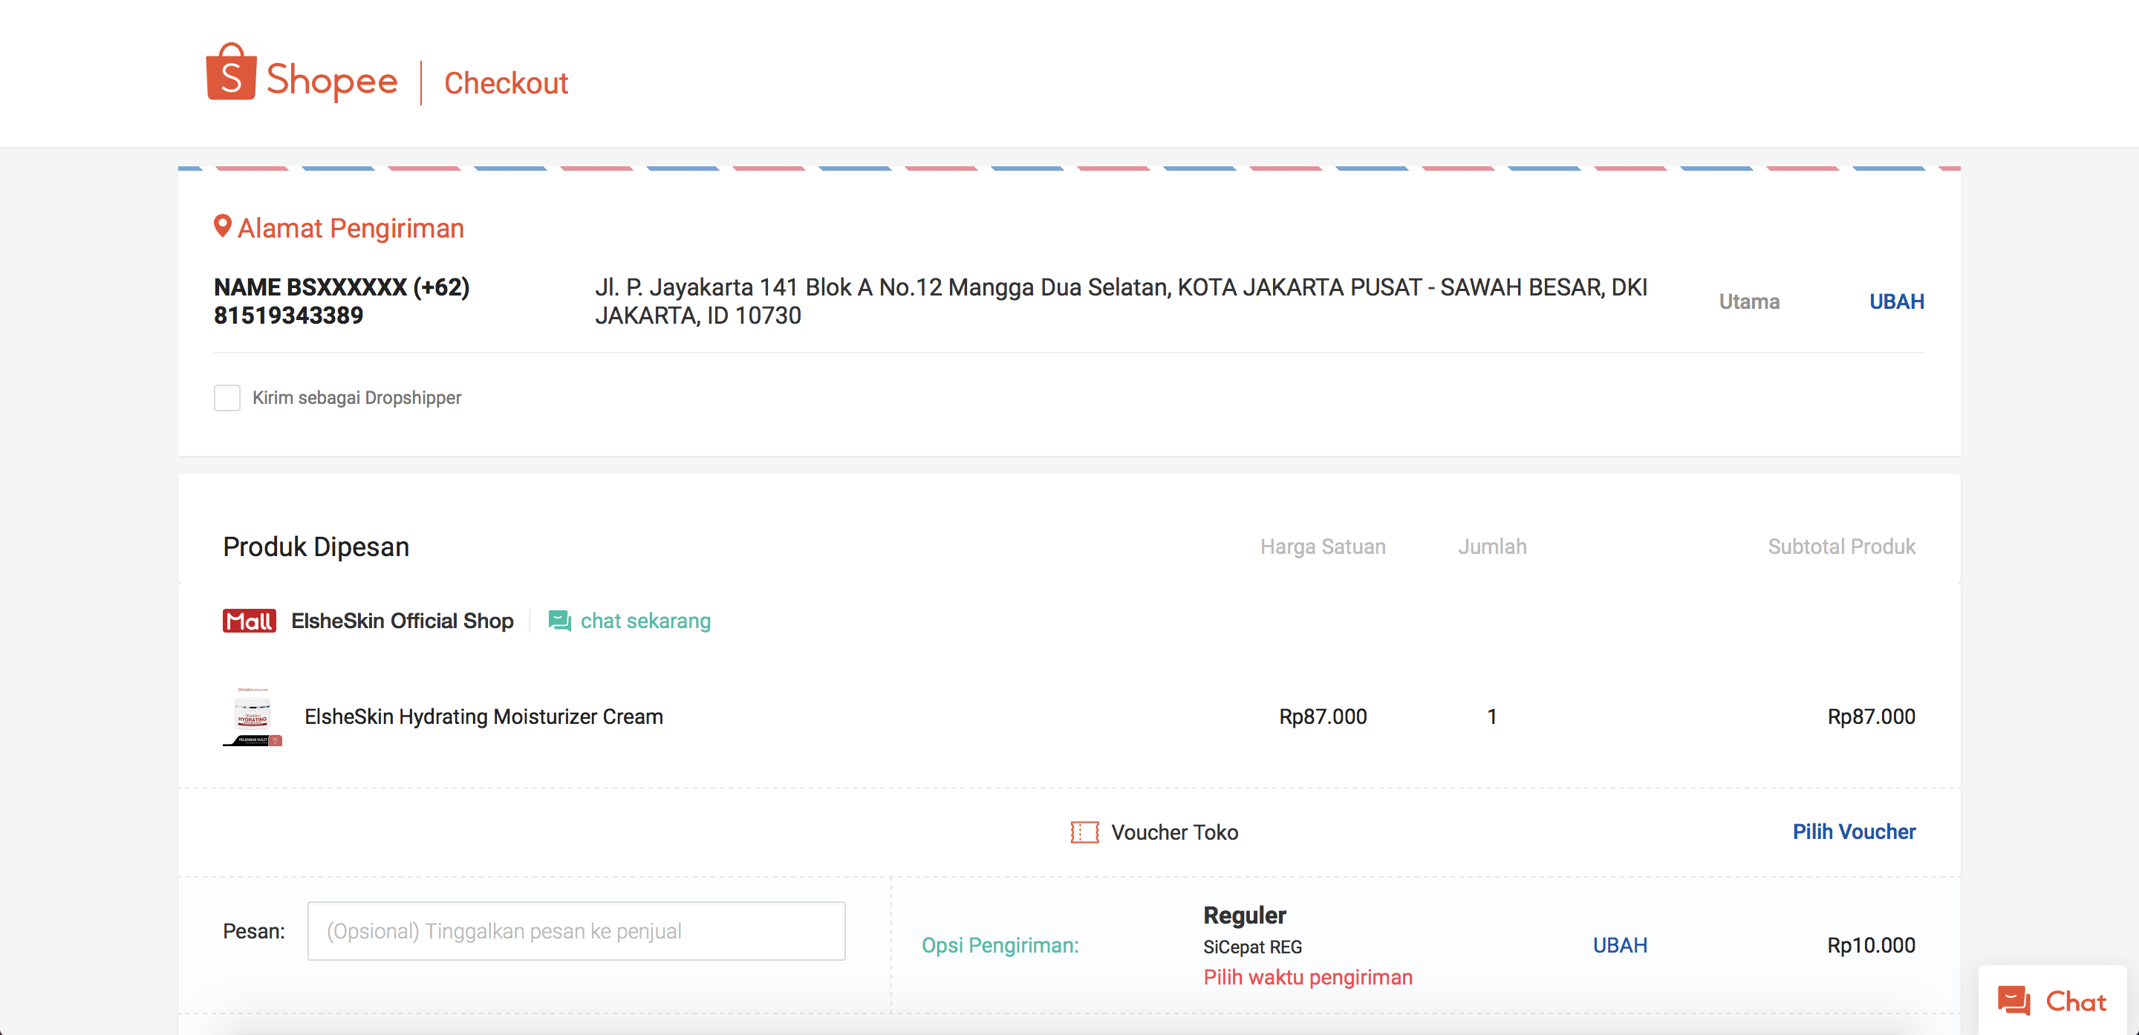Click the green chat bubble icon
2139x1035 pixels.
pos(560,621)
